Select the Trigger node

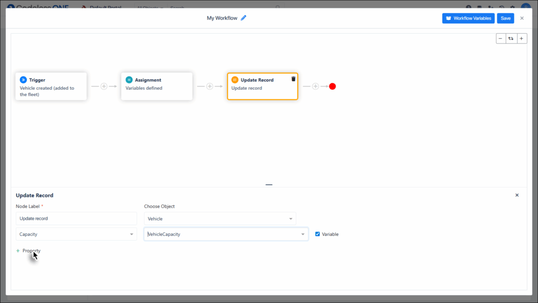(x=51, y=86)
